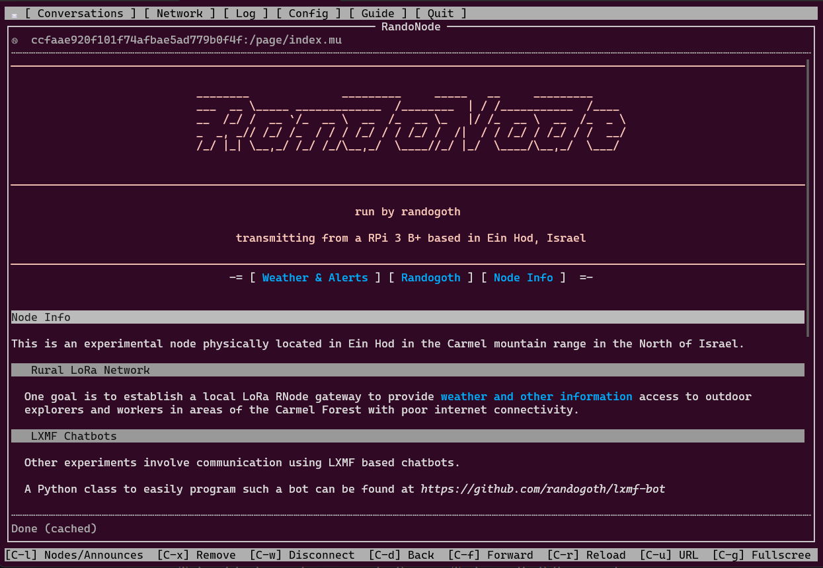Click the Remove shortcut in bottom bar
The height and width of the screenshot is (568, 823).
(196, 555)
